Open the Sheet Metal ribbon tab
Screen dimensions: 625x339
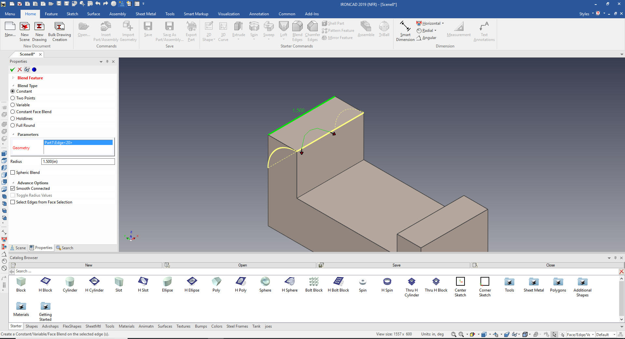[146, 14]
